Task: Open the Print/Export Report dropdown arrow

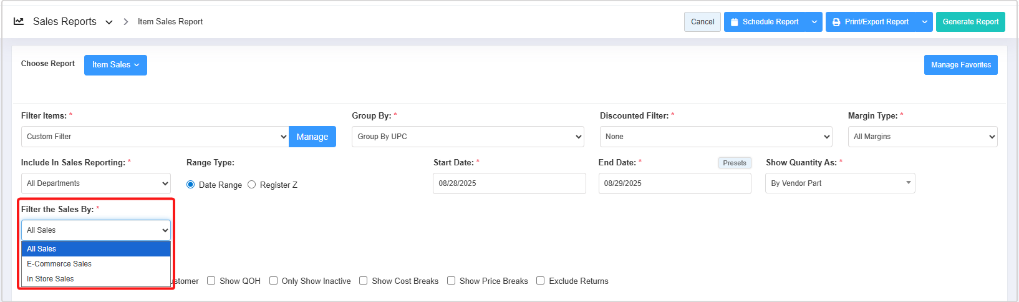Action: pos(924,22)
